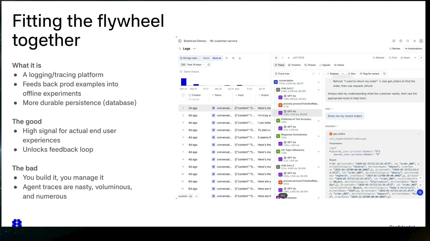
Task: Open the Views tab
Action: click(x=339, y=65)
